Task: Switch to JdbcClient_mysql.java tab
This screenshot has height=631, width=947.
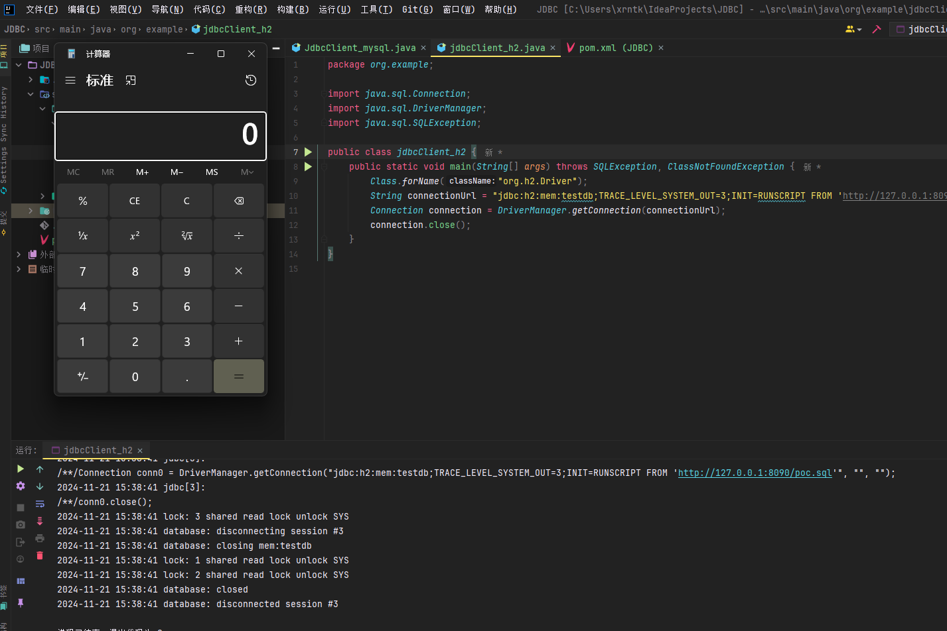Action: (360, 48)
